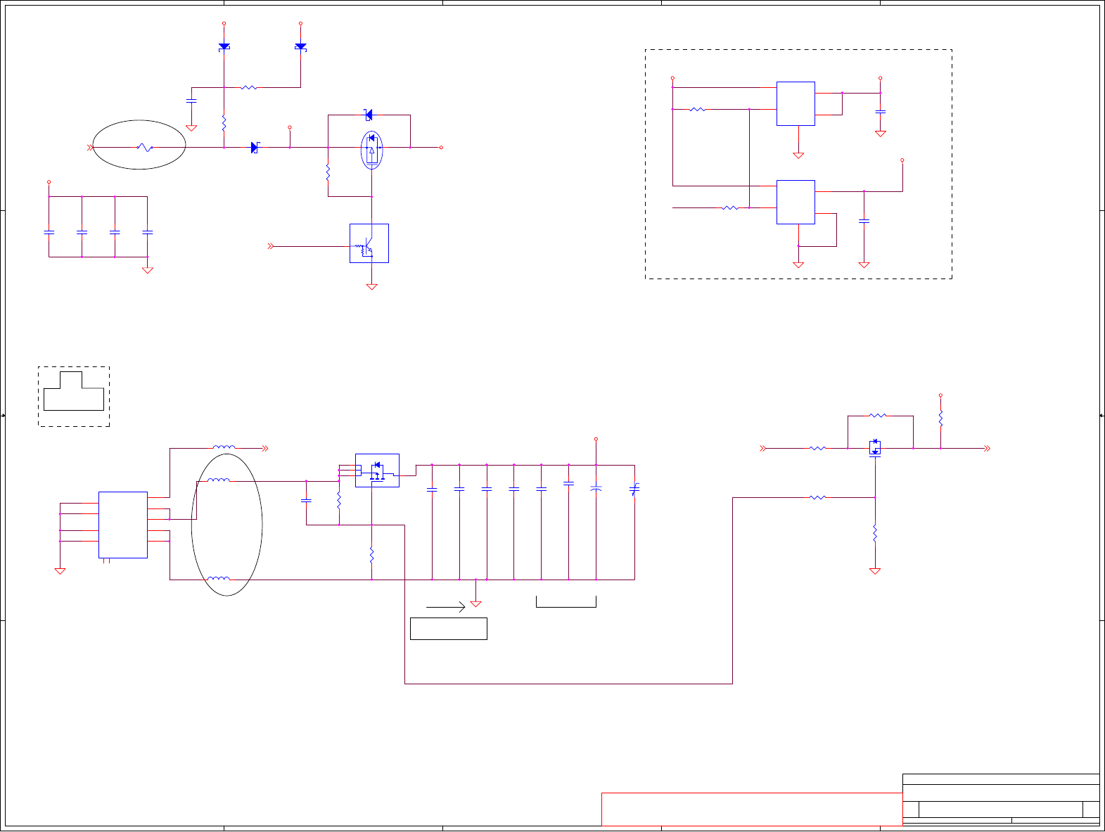Click the off-page output arrow at far right

pyautogui.click(x=988, y=449)
